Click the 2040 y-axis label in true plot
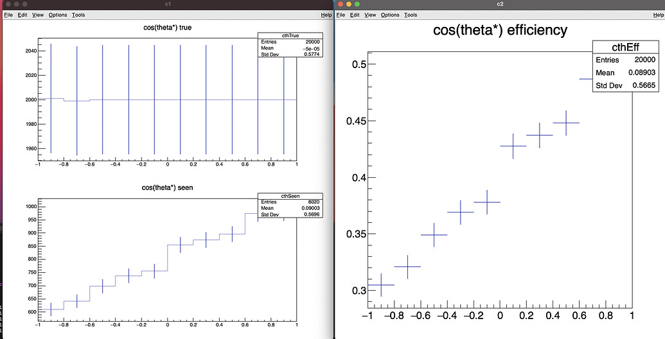Screen dimensions: 665x339 (x=31, y=51)
